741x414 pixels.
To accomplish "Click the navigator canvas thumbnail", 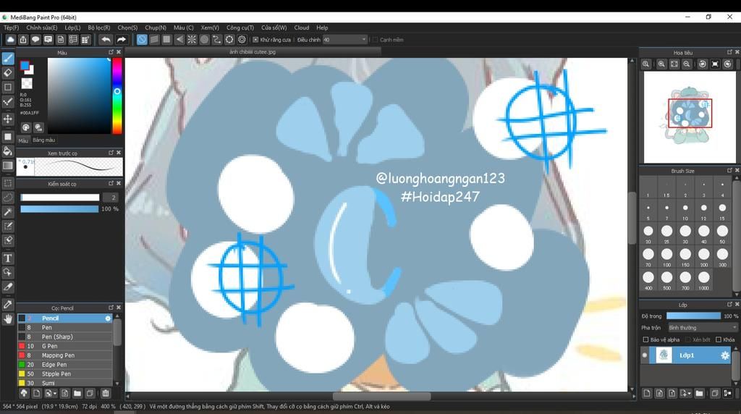I will tap(690, 117).
